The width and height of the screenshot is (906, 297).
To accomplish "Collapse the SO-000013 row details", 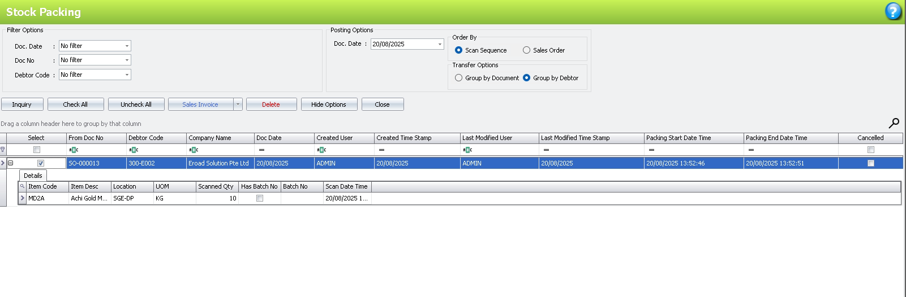I will pos(10,163).
